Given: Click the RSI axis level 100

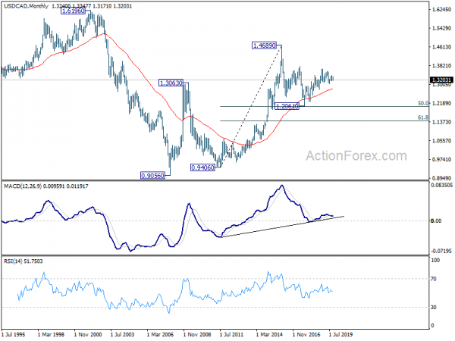Looking at the screenshot, I should (x=435, y=261).
